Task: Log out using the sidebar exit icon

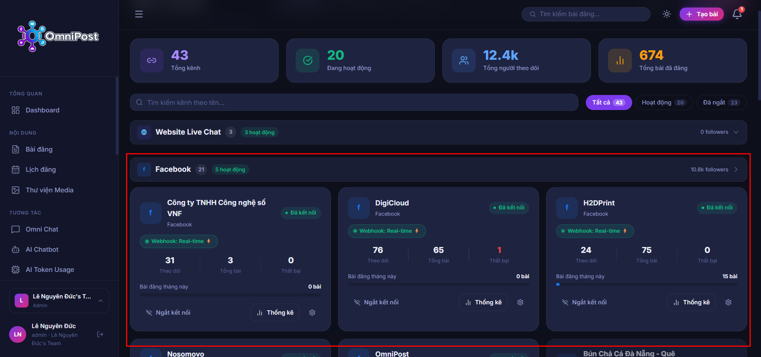Action: coord(100,334)
